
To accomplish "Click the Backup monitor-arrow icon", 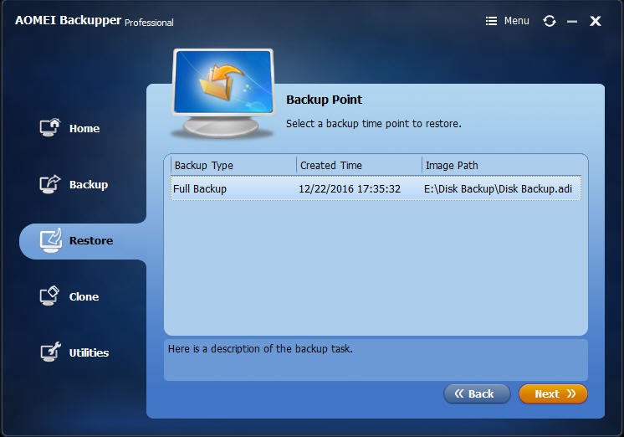I will pyautogui.click(x=49, y=184).
